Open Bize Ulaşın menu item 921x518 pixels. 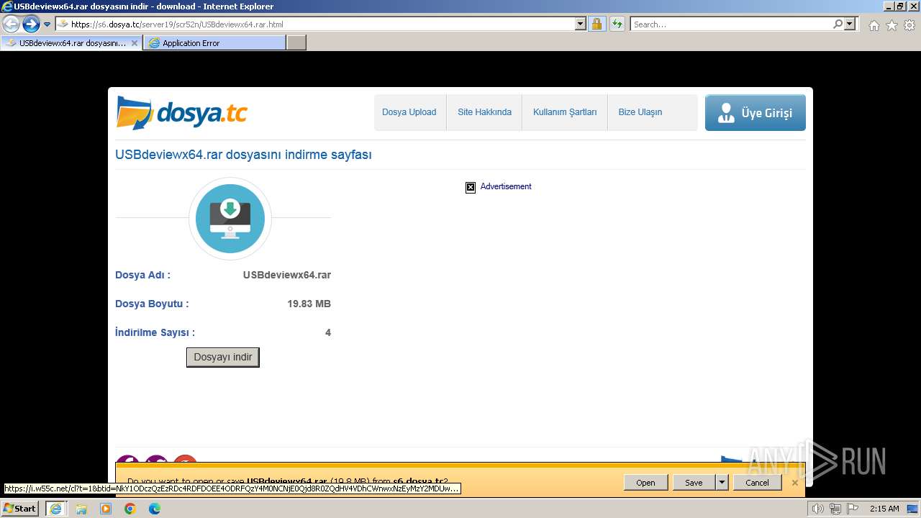point(640,112)
